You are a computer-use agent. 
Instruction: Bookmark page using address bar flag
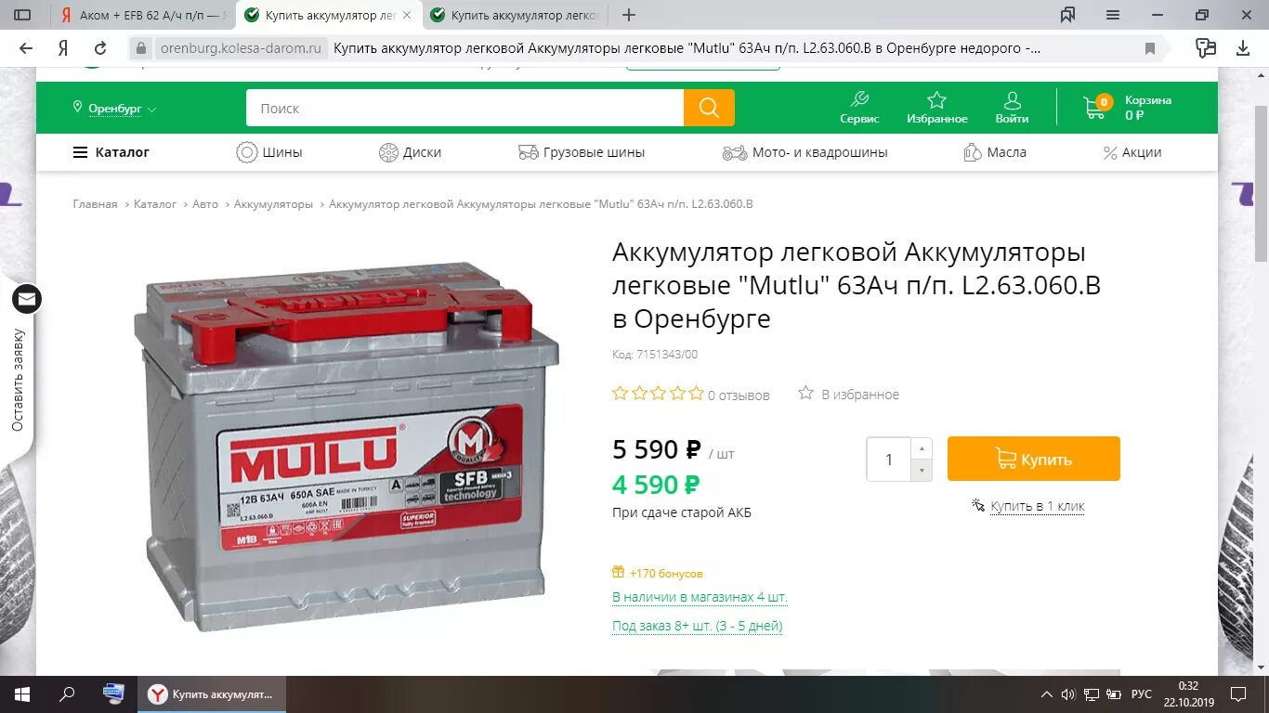(1150, 48)
